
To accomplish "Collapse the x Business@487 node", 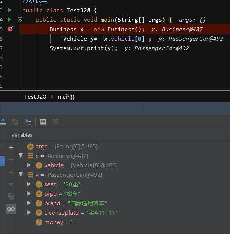I will (x=21, y=156).
